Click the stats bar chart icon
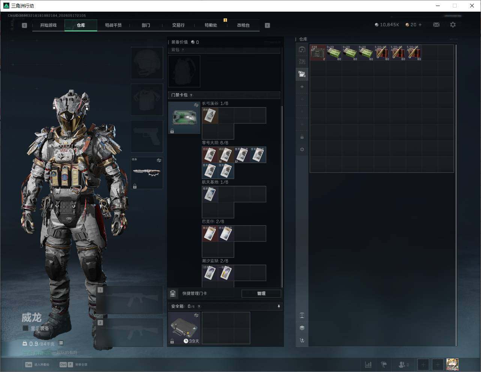The height and width of the screenshot is (372, 481). click(368, 364)
